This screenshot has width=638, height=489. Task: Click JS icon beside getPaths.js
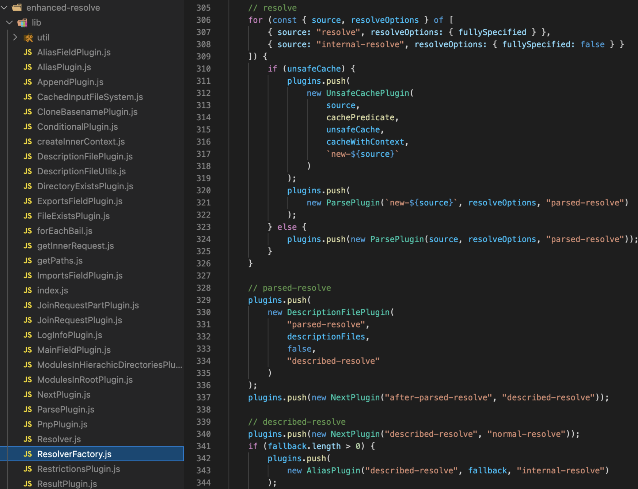tap(28, 261)
